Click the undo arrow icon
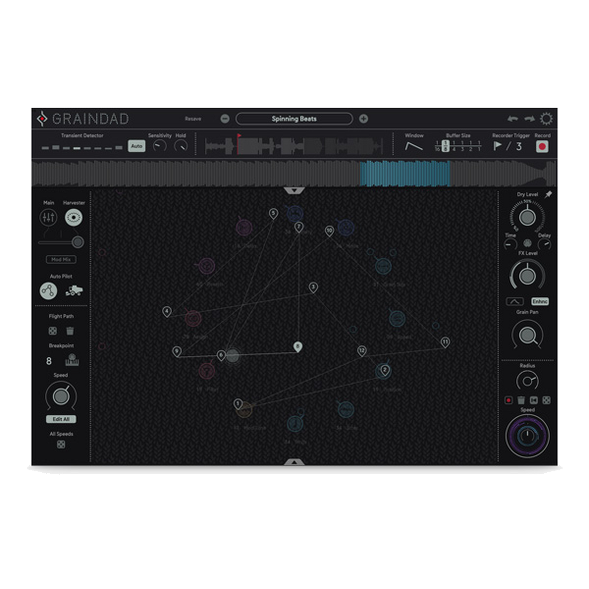 tap(513, 119)
